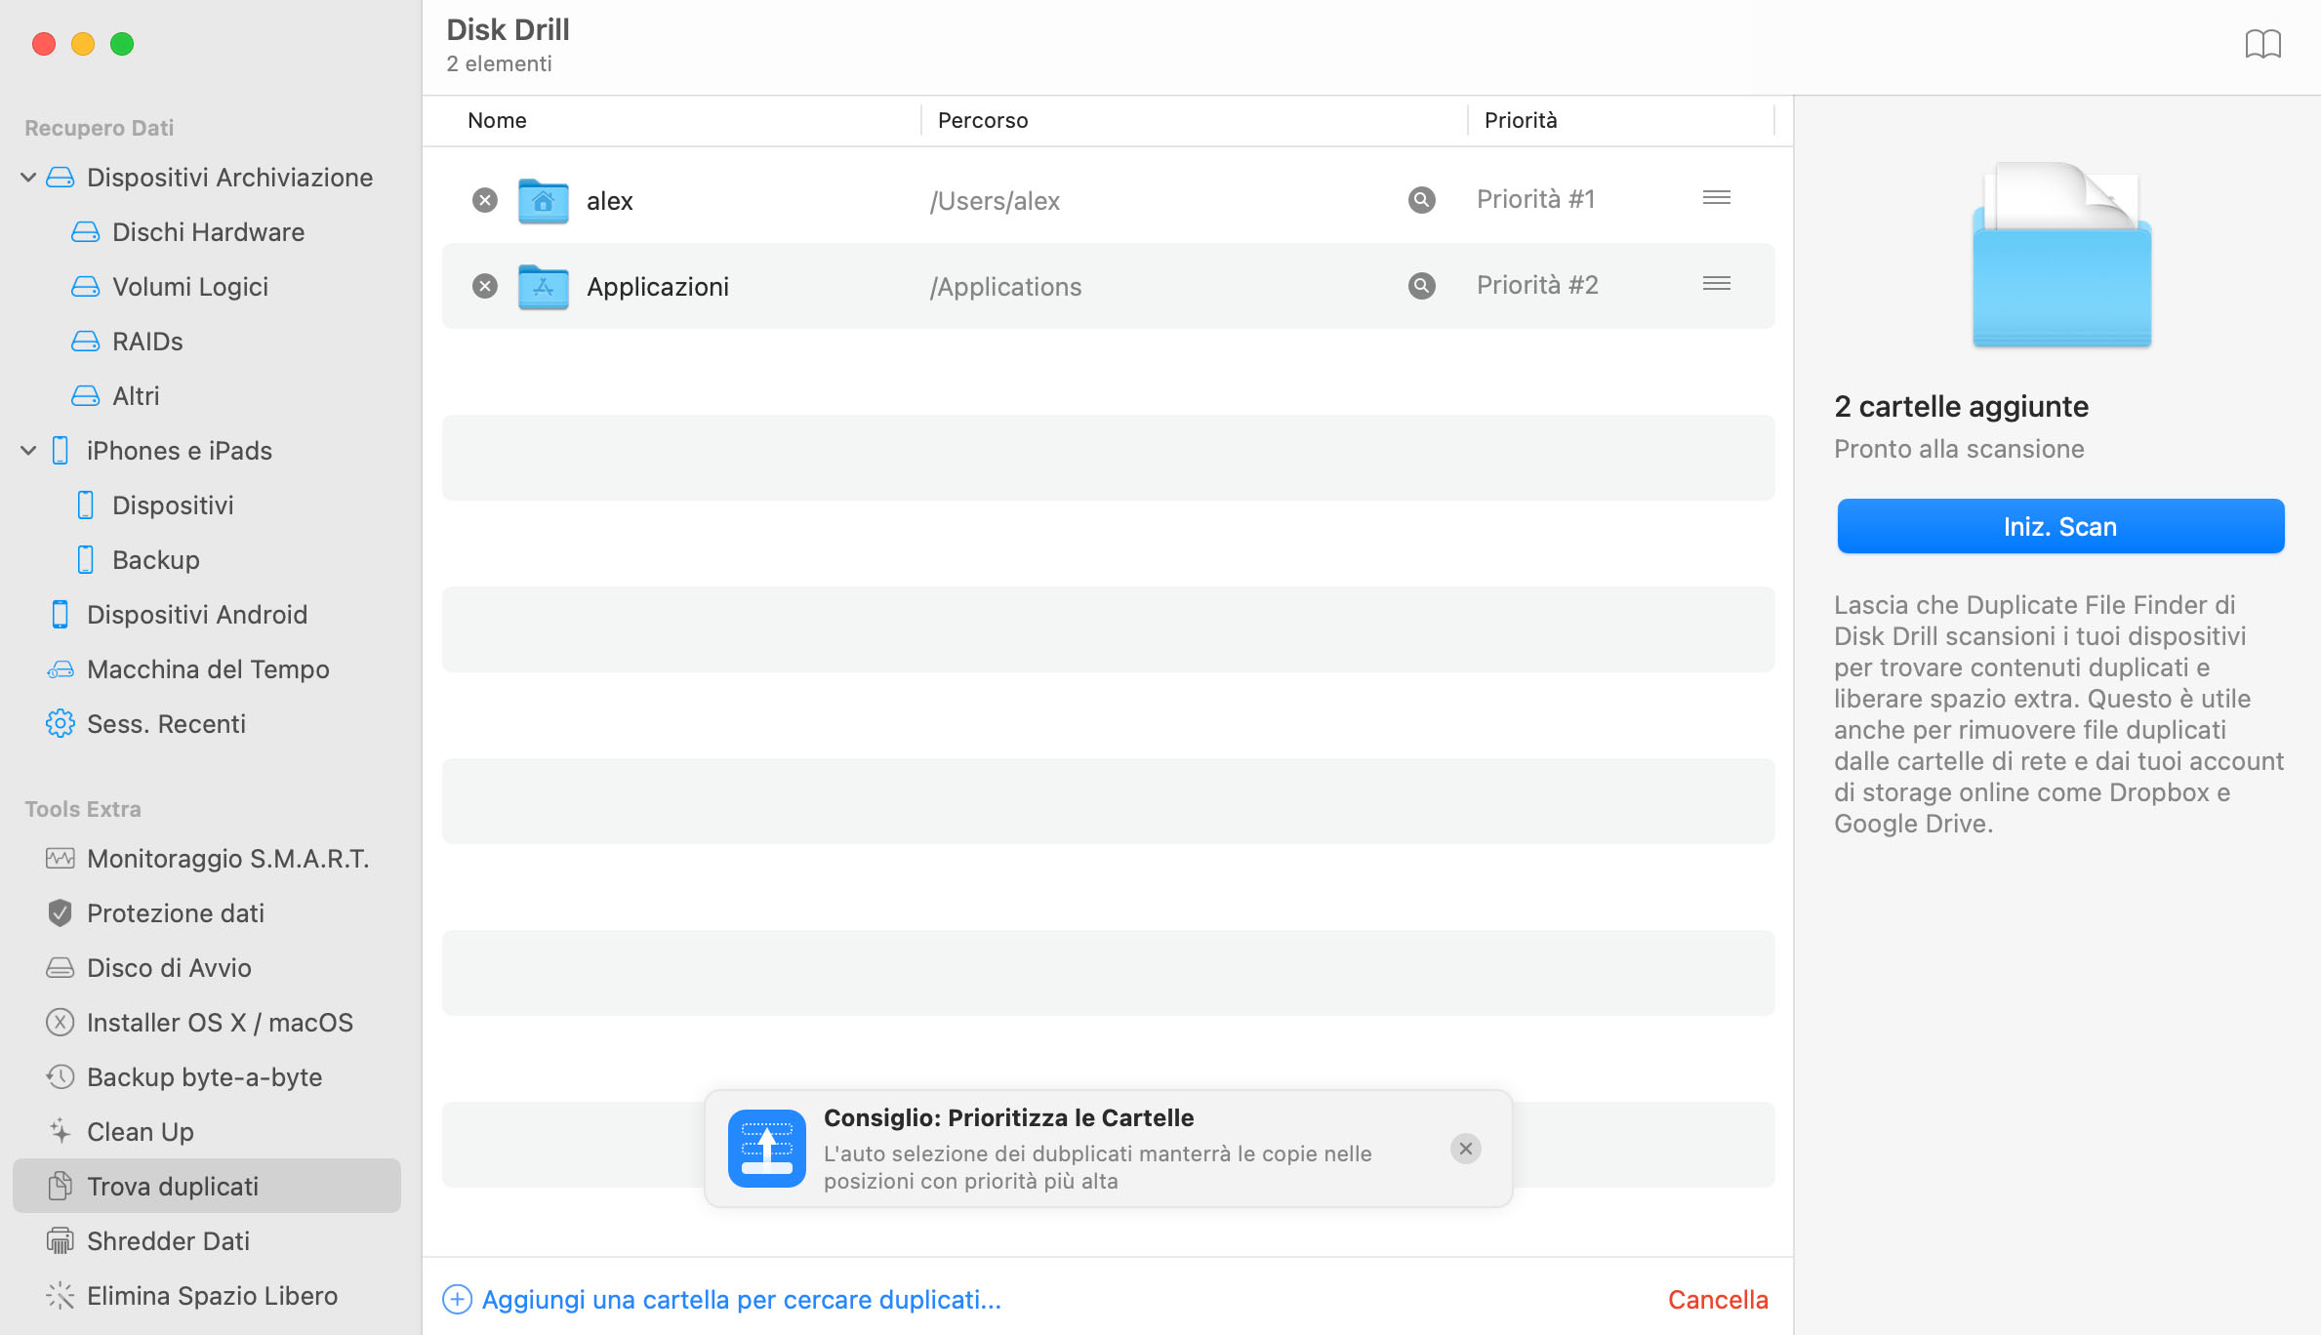The image size is (2321, 1335).
Task: Start the scan with Iniz. Scan
Action: tap(2060, 527)
